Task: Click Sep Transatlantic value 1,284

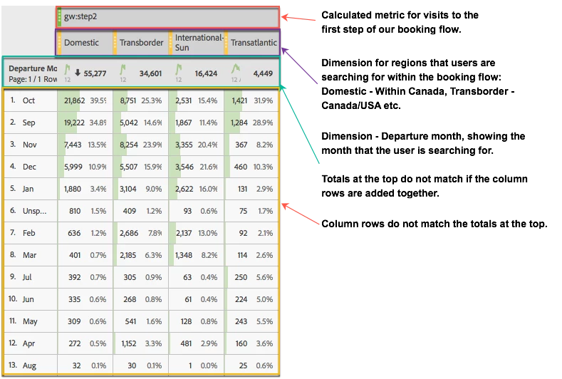Action: [239, 123]
